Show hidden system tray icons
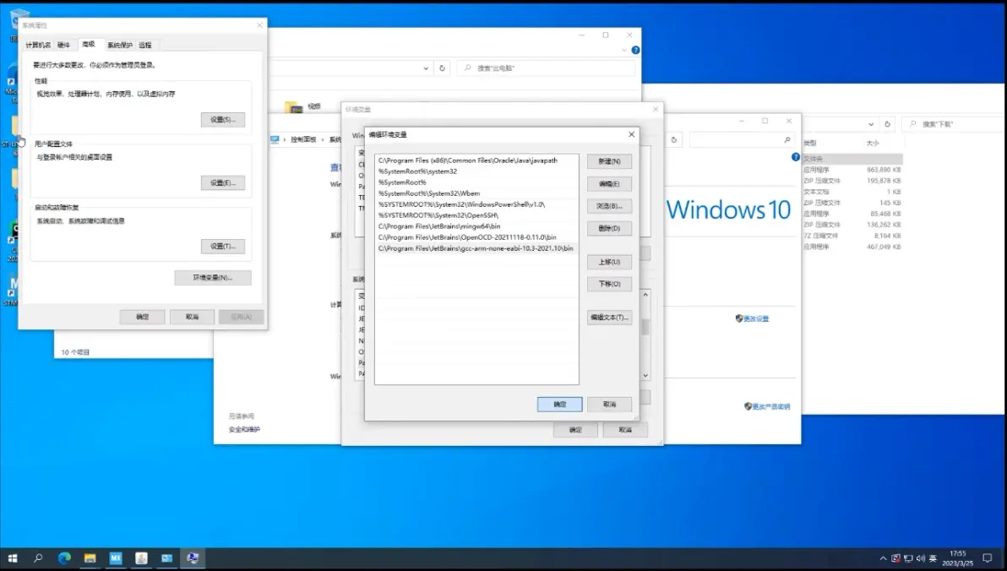The image size is (1007, 571). [882, 558]
